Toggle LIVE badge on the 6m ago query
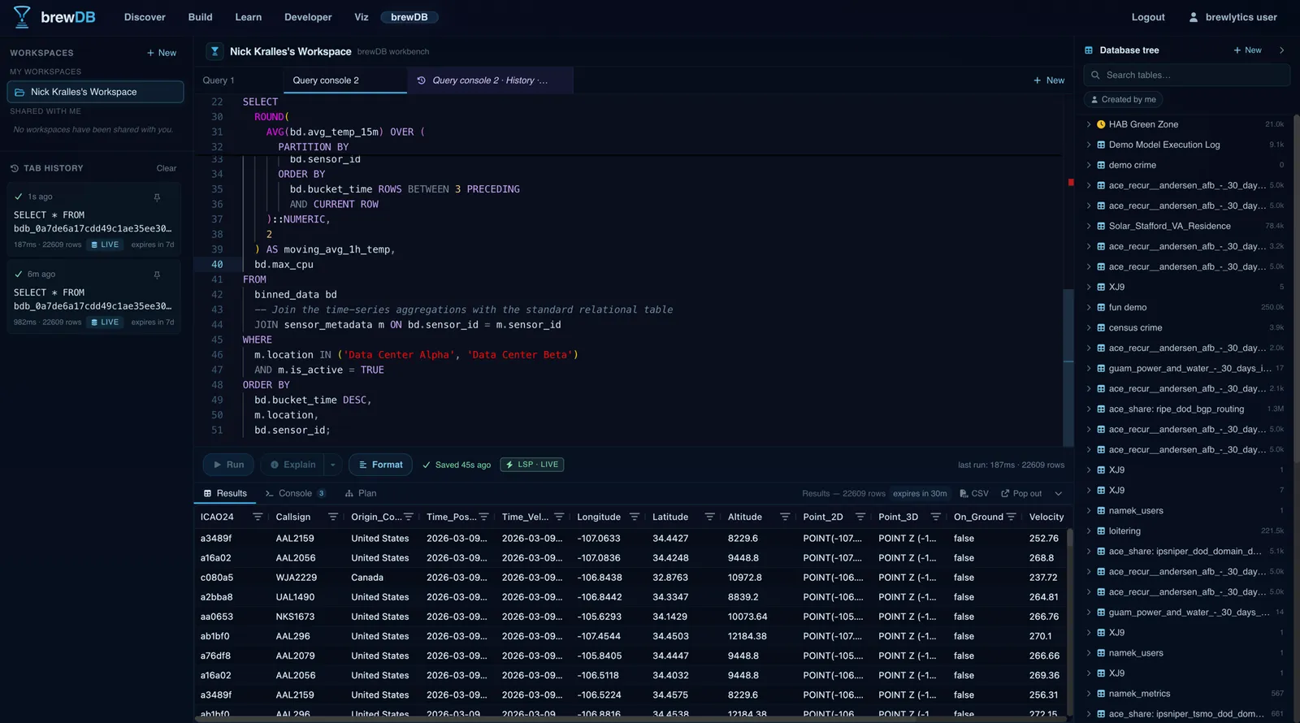Screen dimensions: 1300x723 [105, 323]
